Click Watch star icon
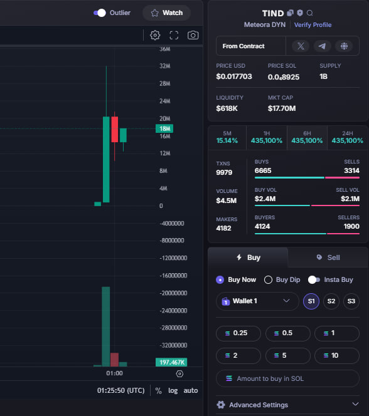This screenshot has width=369, height=416. click(x=154, y=13)
